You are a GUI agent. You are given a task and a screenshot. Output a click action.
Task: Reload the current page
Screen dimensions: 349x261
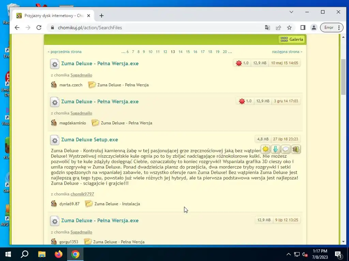click(x=39, y=28)
